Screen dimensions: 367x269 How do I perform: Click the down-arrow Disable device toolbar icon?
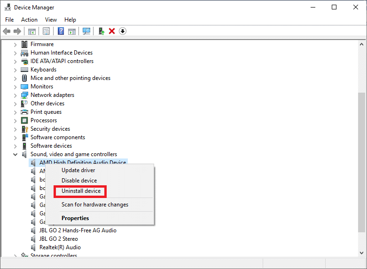point(123,31)
